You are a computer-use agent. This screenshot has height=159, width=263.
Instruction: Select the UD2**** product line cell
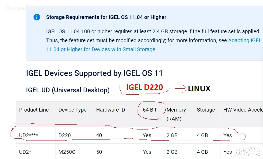point(29,135)
